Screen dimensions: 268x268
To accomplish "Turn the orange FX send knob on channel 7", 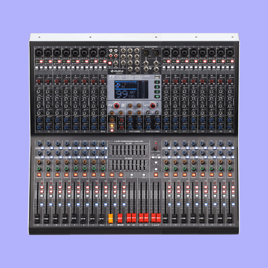I will [x=94, y=162].
